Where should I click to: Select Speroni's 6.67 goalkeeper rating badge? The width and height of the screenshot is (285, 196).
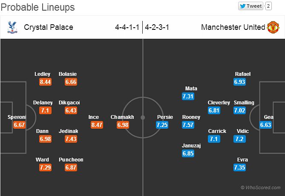pos(19,125)
